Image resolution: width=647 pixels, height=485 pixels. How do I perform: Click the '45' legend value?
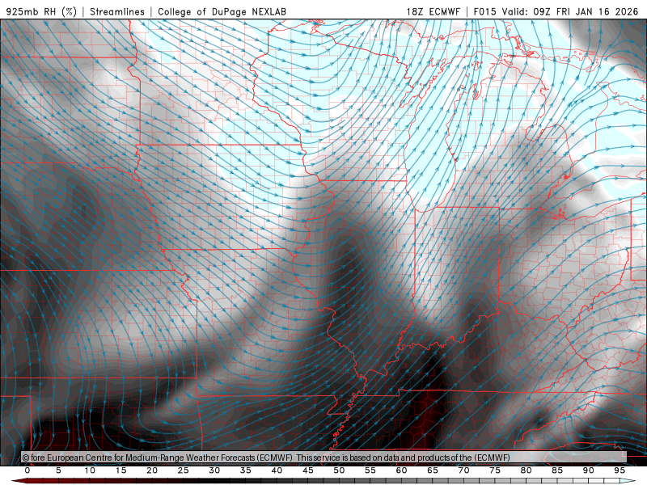[x=307, y=470]
